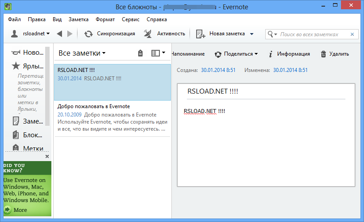
Task: Click the Блок... notebooks icon in sidebar
Action: point(16,135)
